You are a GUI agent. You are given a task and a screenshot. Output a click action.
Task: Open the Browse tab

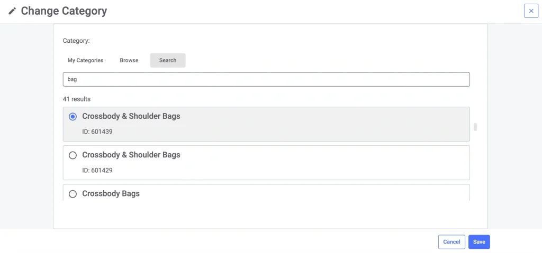[x=129, y=60]
